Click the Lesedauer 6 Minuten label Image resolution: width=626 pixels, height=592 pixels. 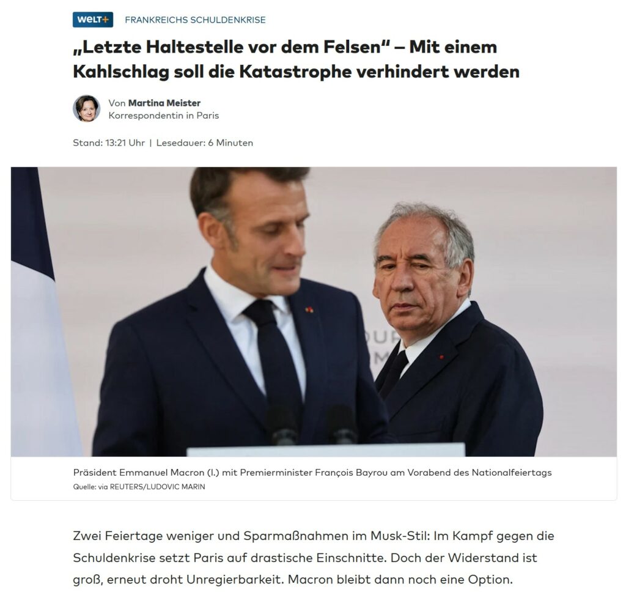pos(204,142)
